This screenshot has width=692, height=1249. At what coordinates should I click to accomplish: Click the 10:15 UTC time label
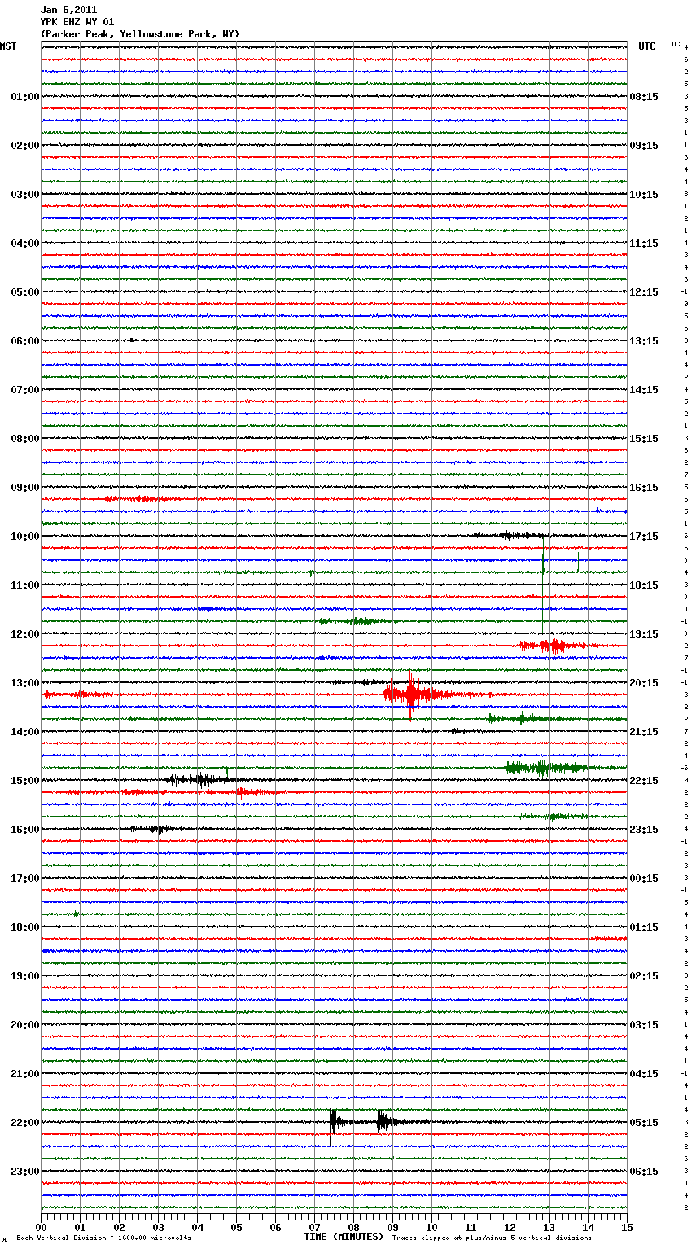click(644, 195)
